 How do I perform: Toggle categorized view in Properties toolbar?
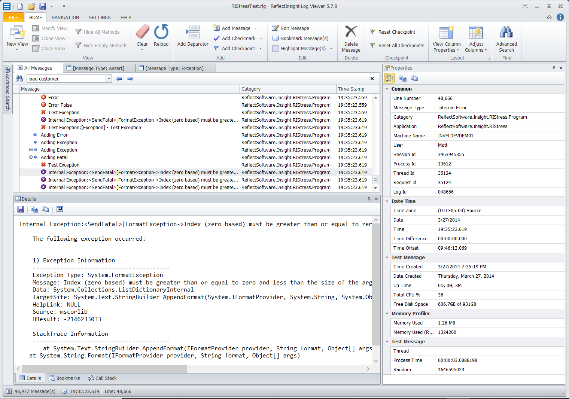tap(389, 78)
